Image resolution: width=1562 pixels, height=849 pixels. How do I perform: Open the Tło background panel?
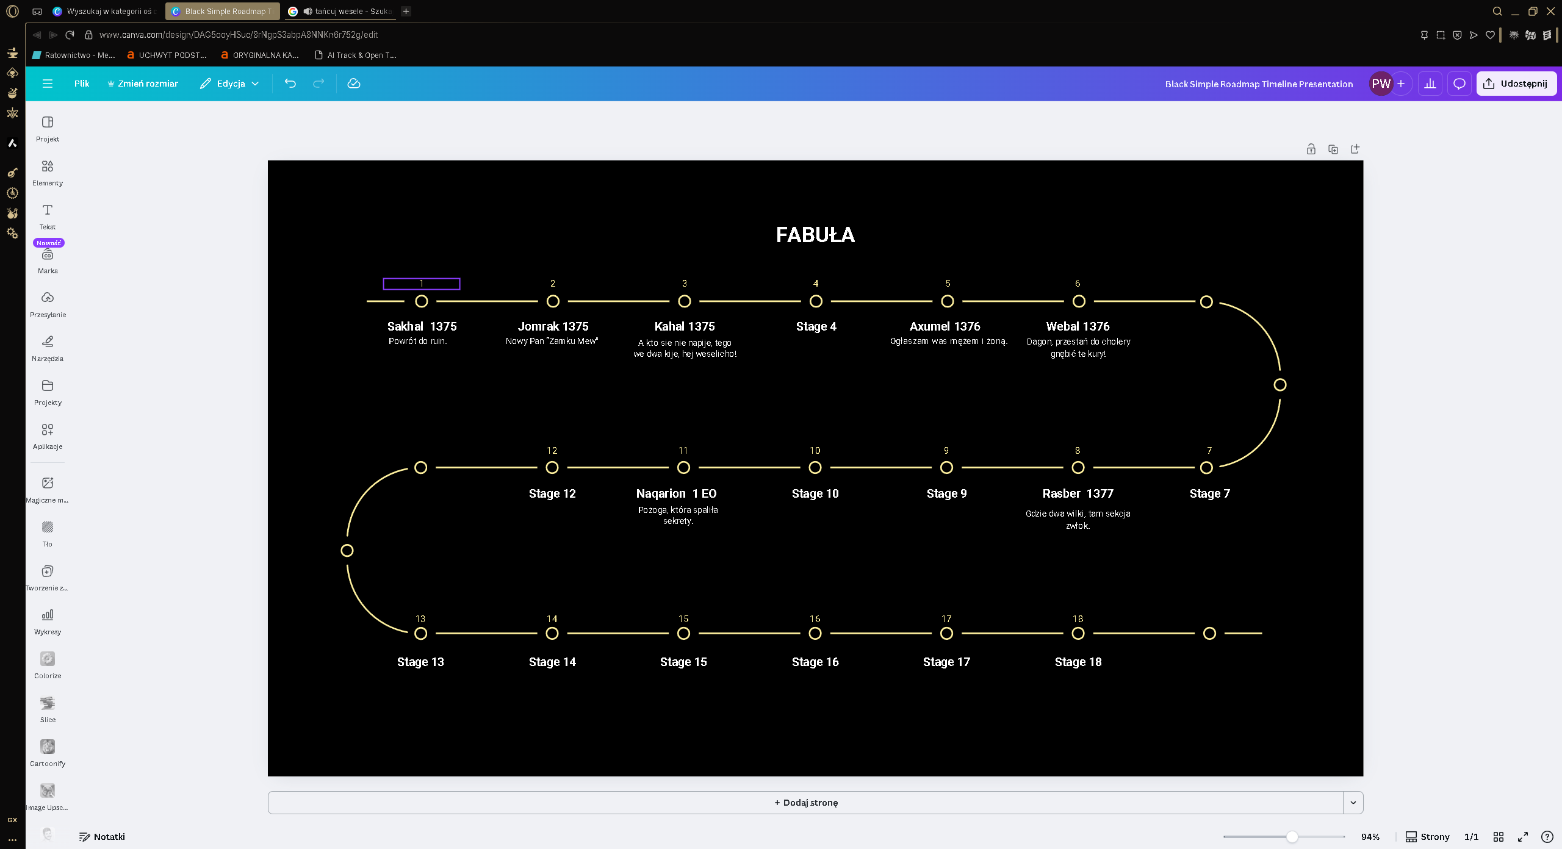pyautogui.click(x=48, y=534)
